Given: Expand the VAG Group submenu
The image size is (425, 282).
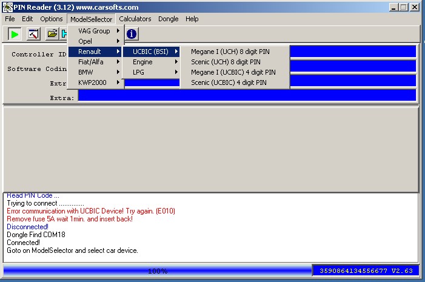Looking at the screenshot, I should pos(96,31).
